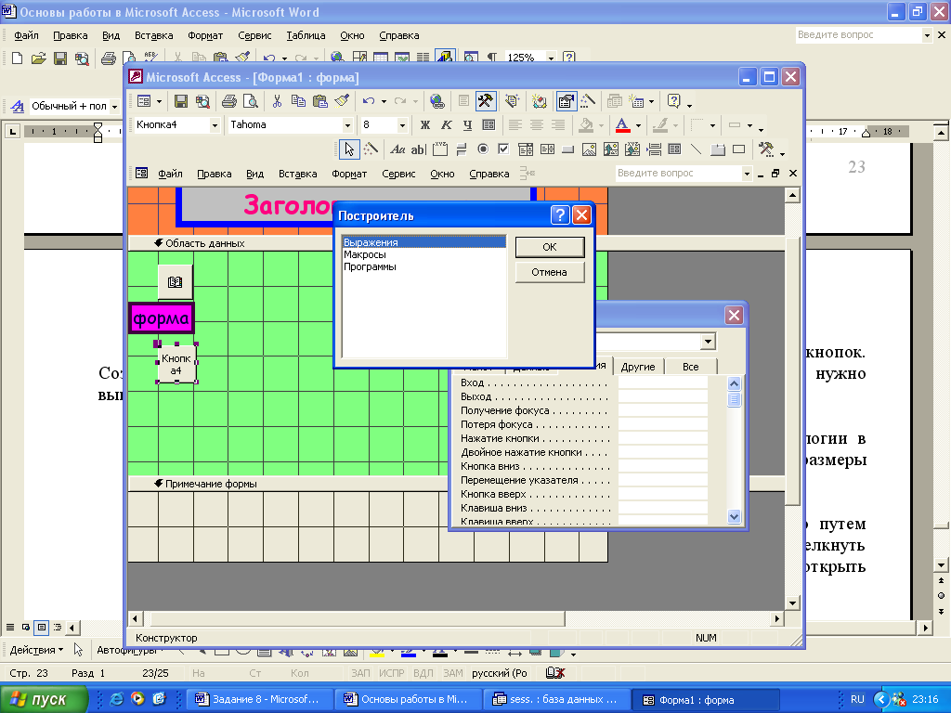
Task: Click the New Object icon in Access toolbar
Action: coord(636,101)
